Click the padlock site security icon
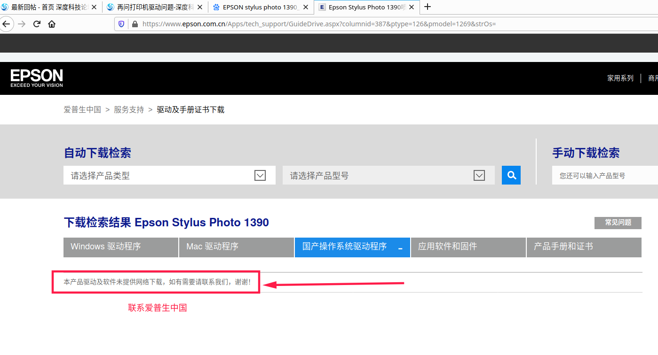 point(135,24)
